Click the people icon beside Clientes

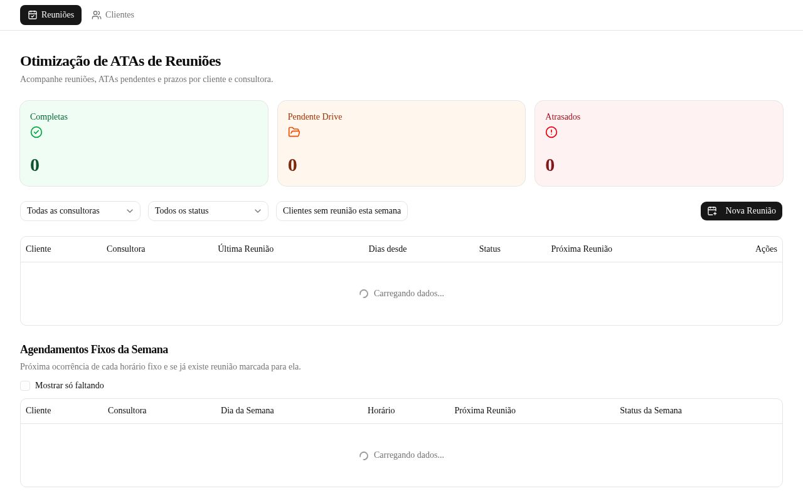point(97,15)
